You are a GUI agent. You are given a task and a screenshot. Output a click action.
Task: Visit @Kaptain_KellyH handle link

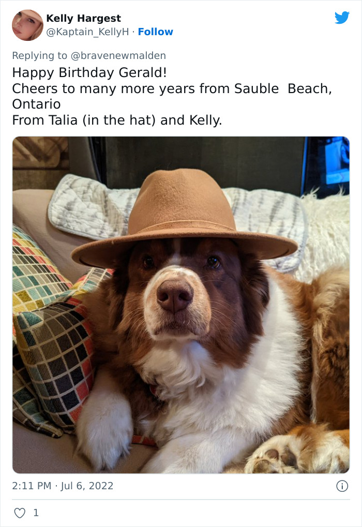[87, 32]
